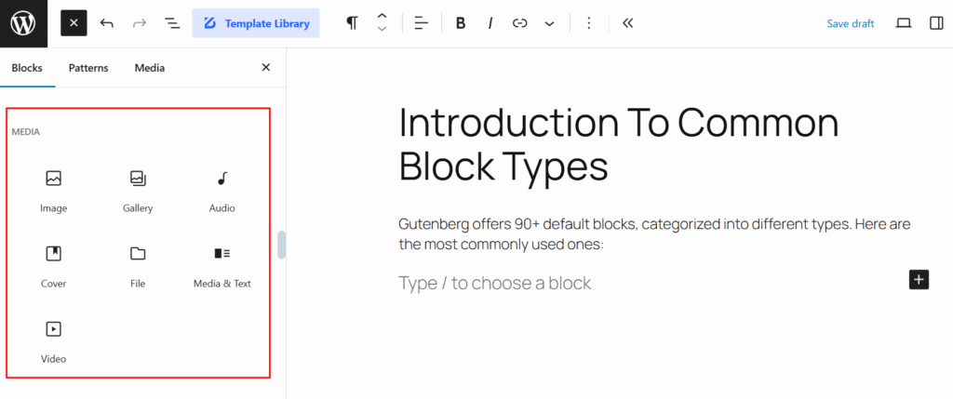Insert the Video block

[53, 342]
